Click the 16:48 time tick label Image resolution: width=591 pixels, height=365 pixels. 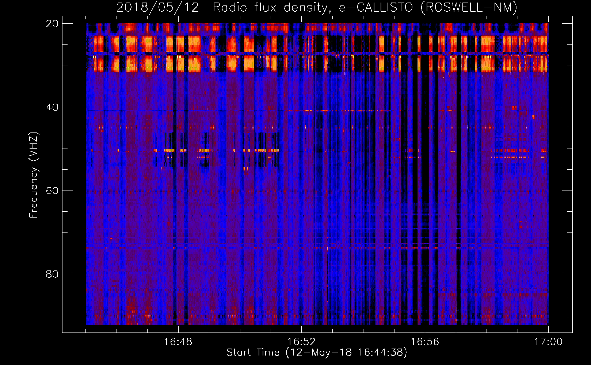(178, 342)
